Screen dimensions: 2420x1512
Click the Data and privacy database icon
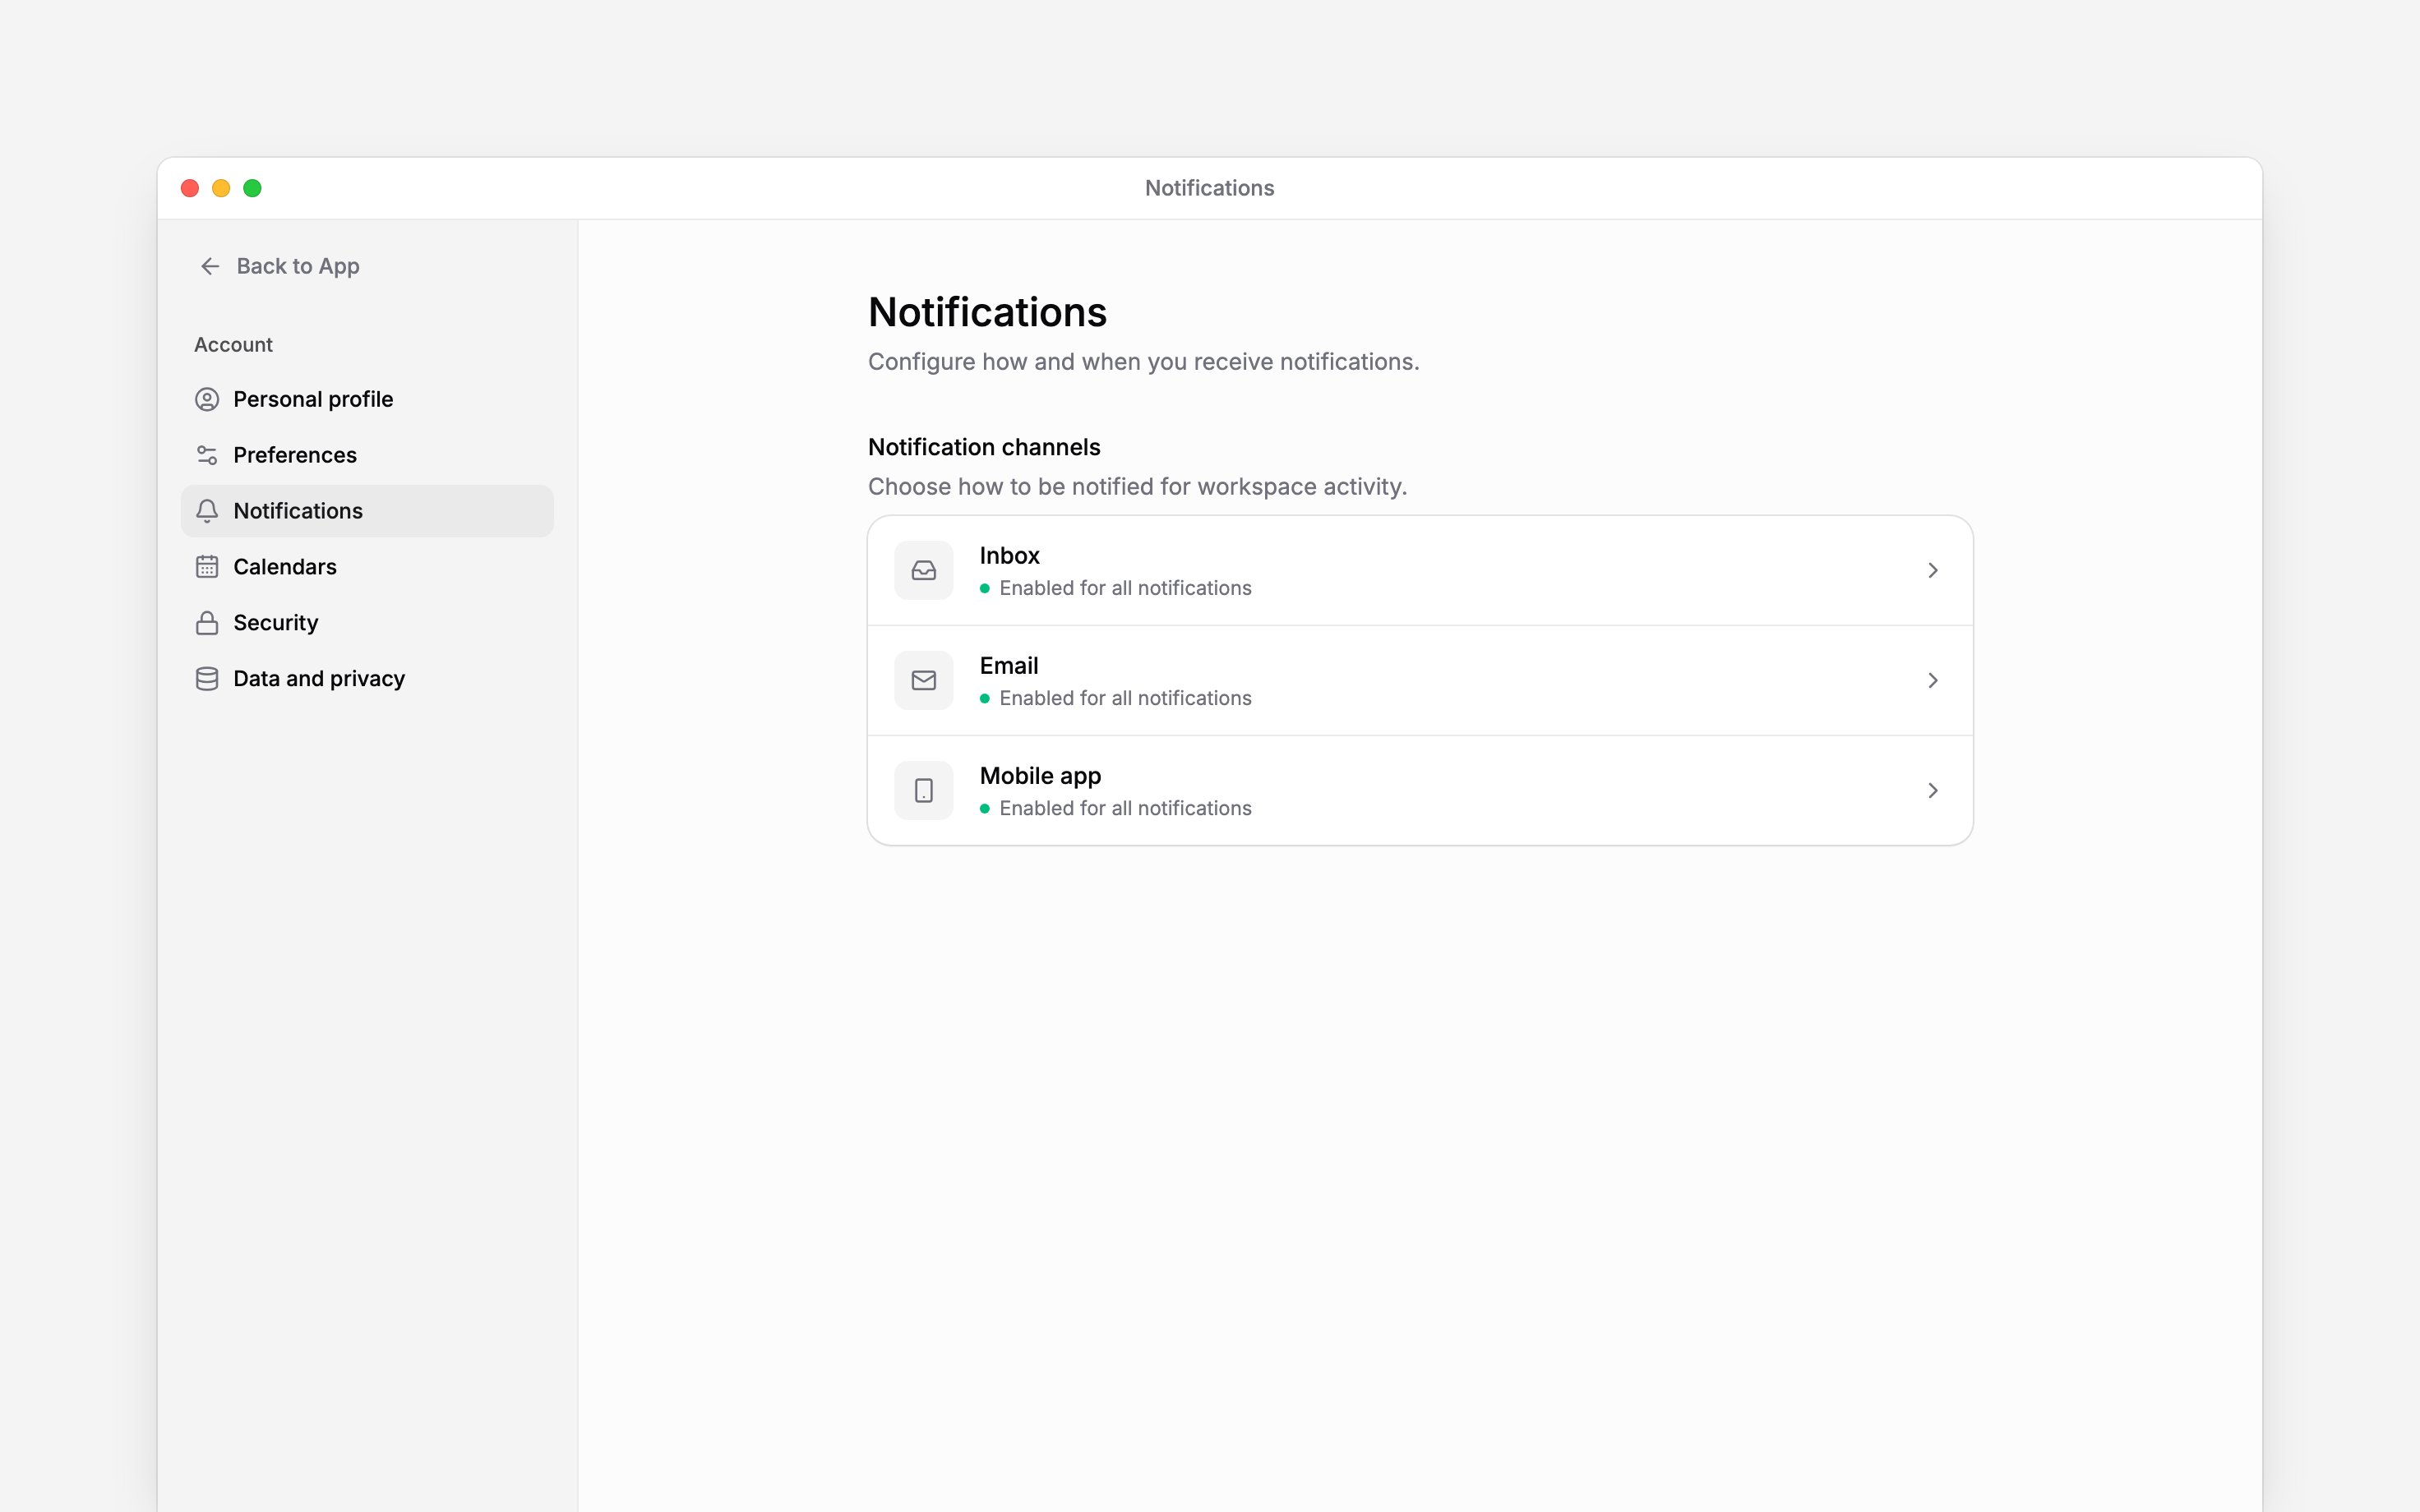pos(207,679)
